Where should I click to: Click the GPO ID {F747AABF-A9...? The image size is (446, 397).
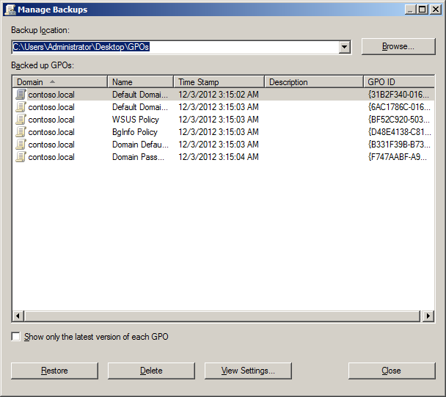398,157
